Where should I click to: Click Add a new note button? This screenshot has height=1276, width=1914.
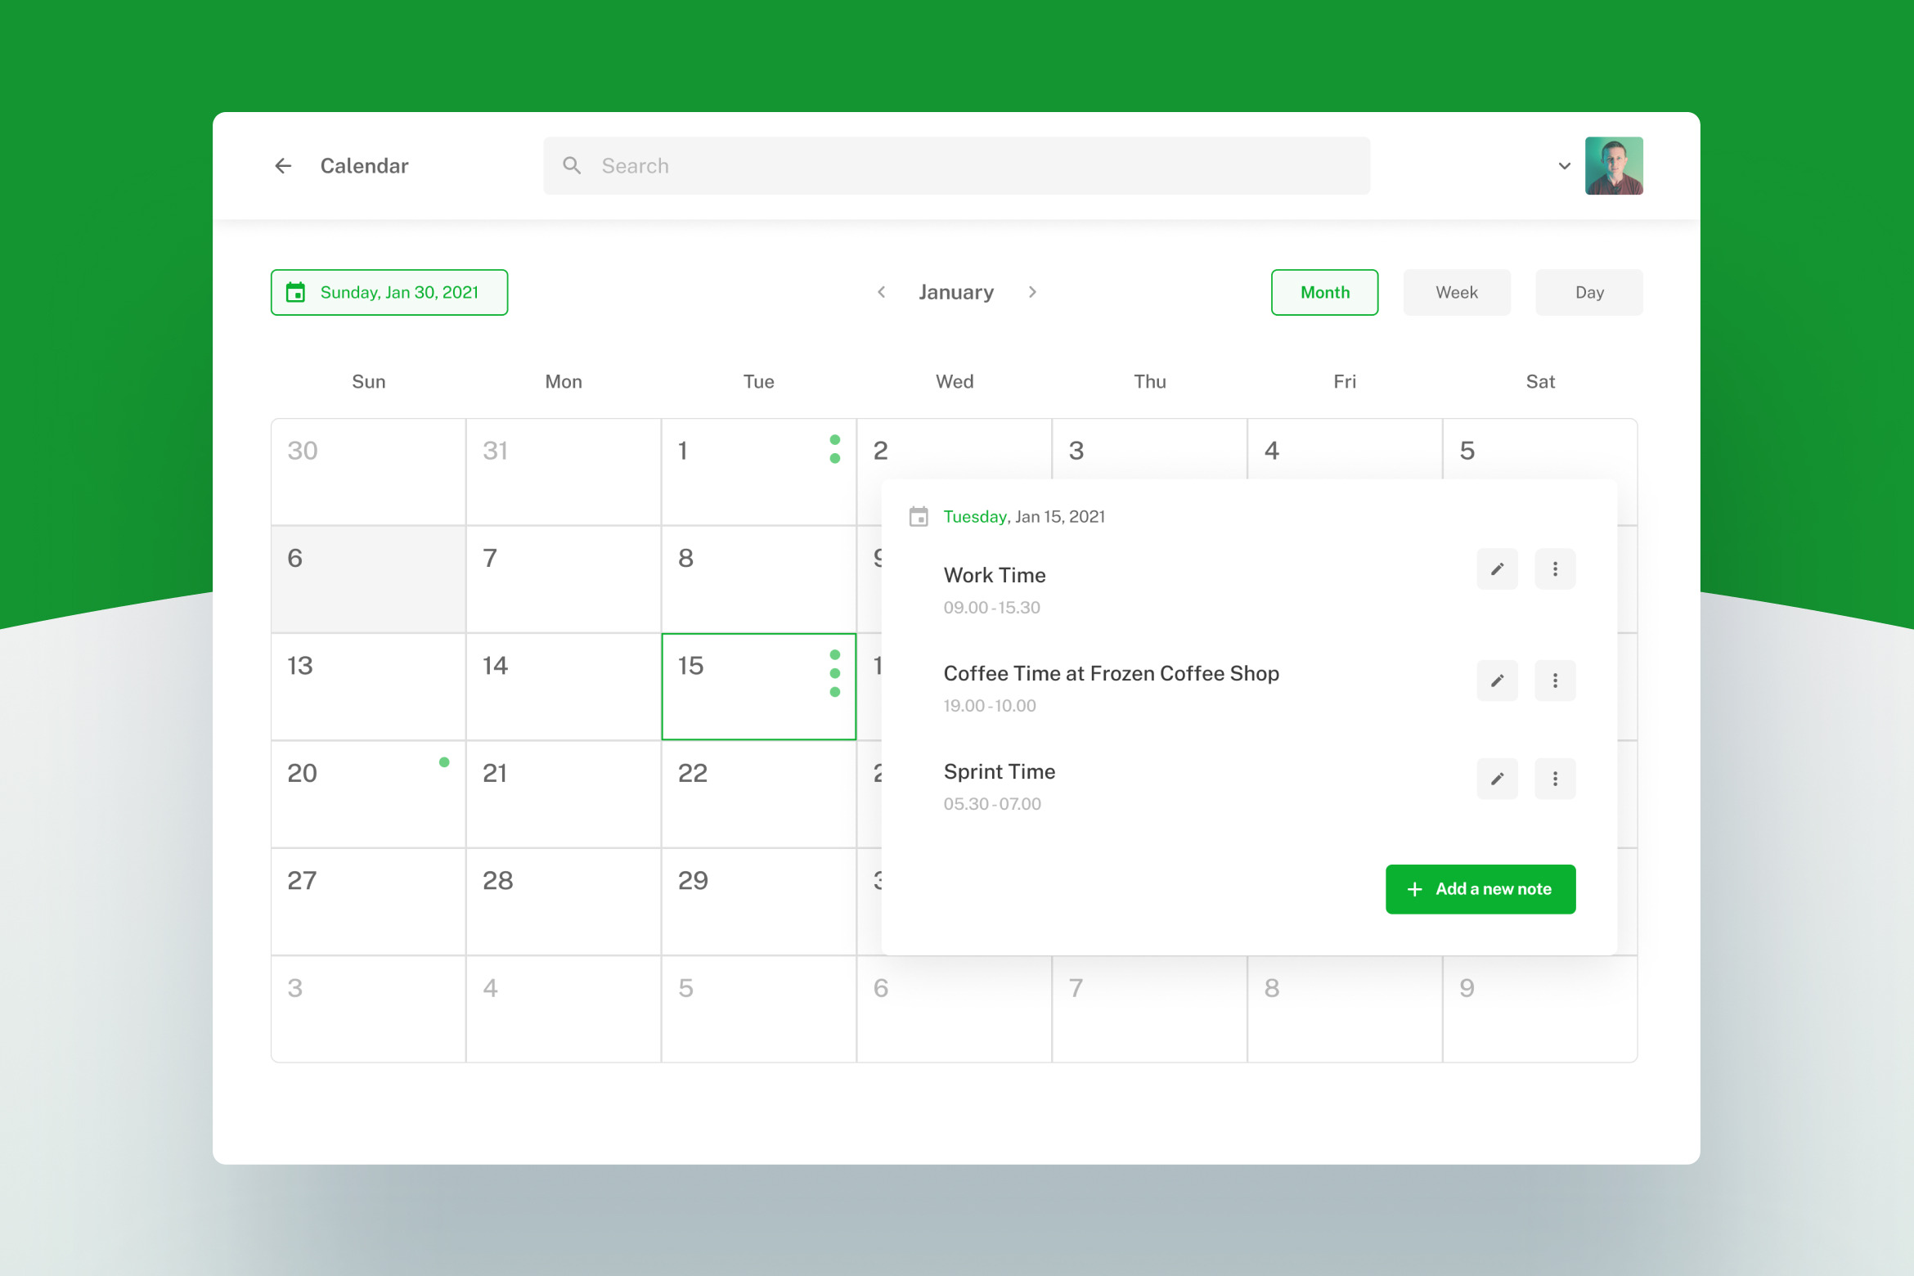tap(1480, 889)
